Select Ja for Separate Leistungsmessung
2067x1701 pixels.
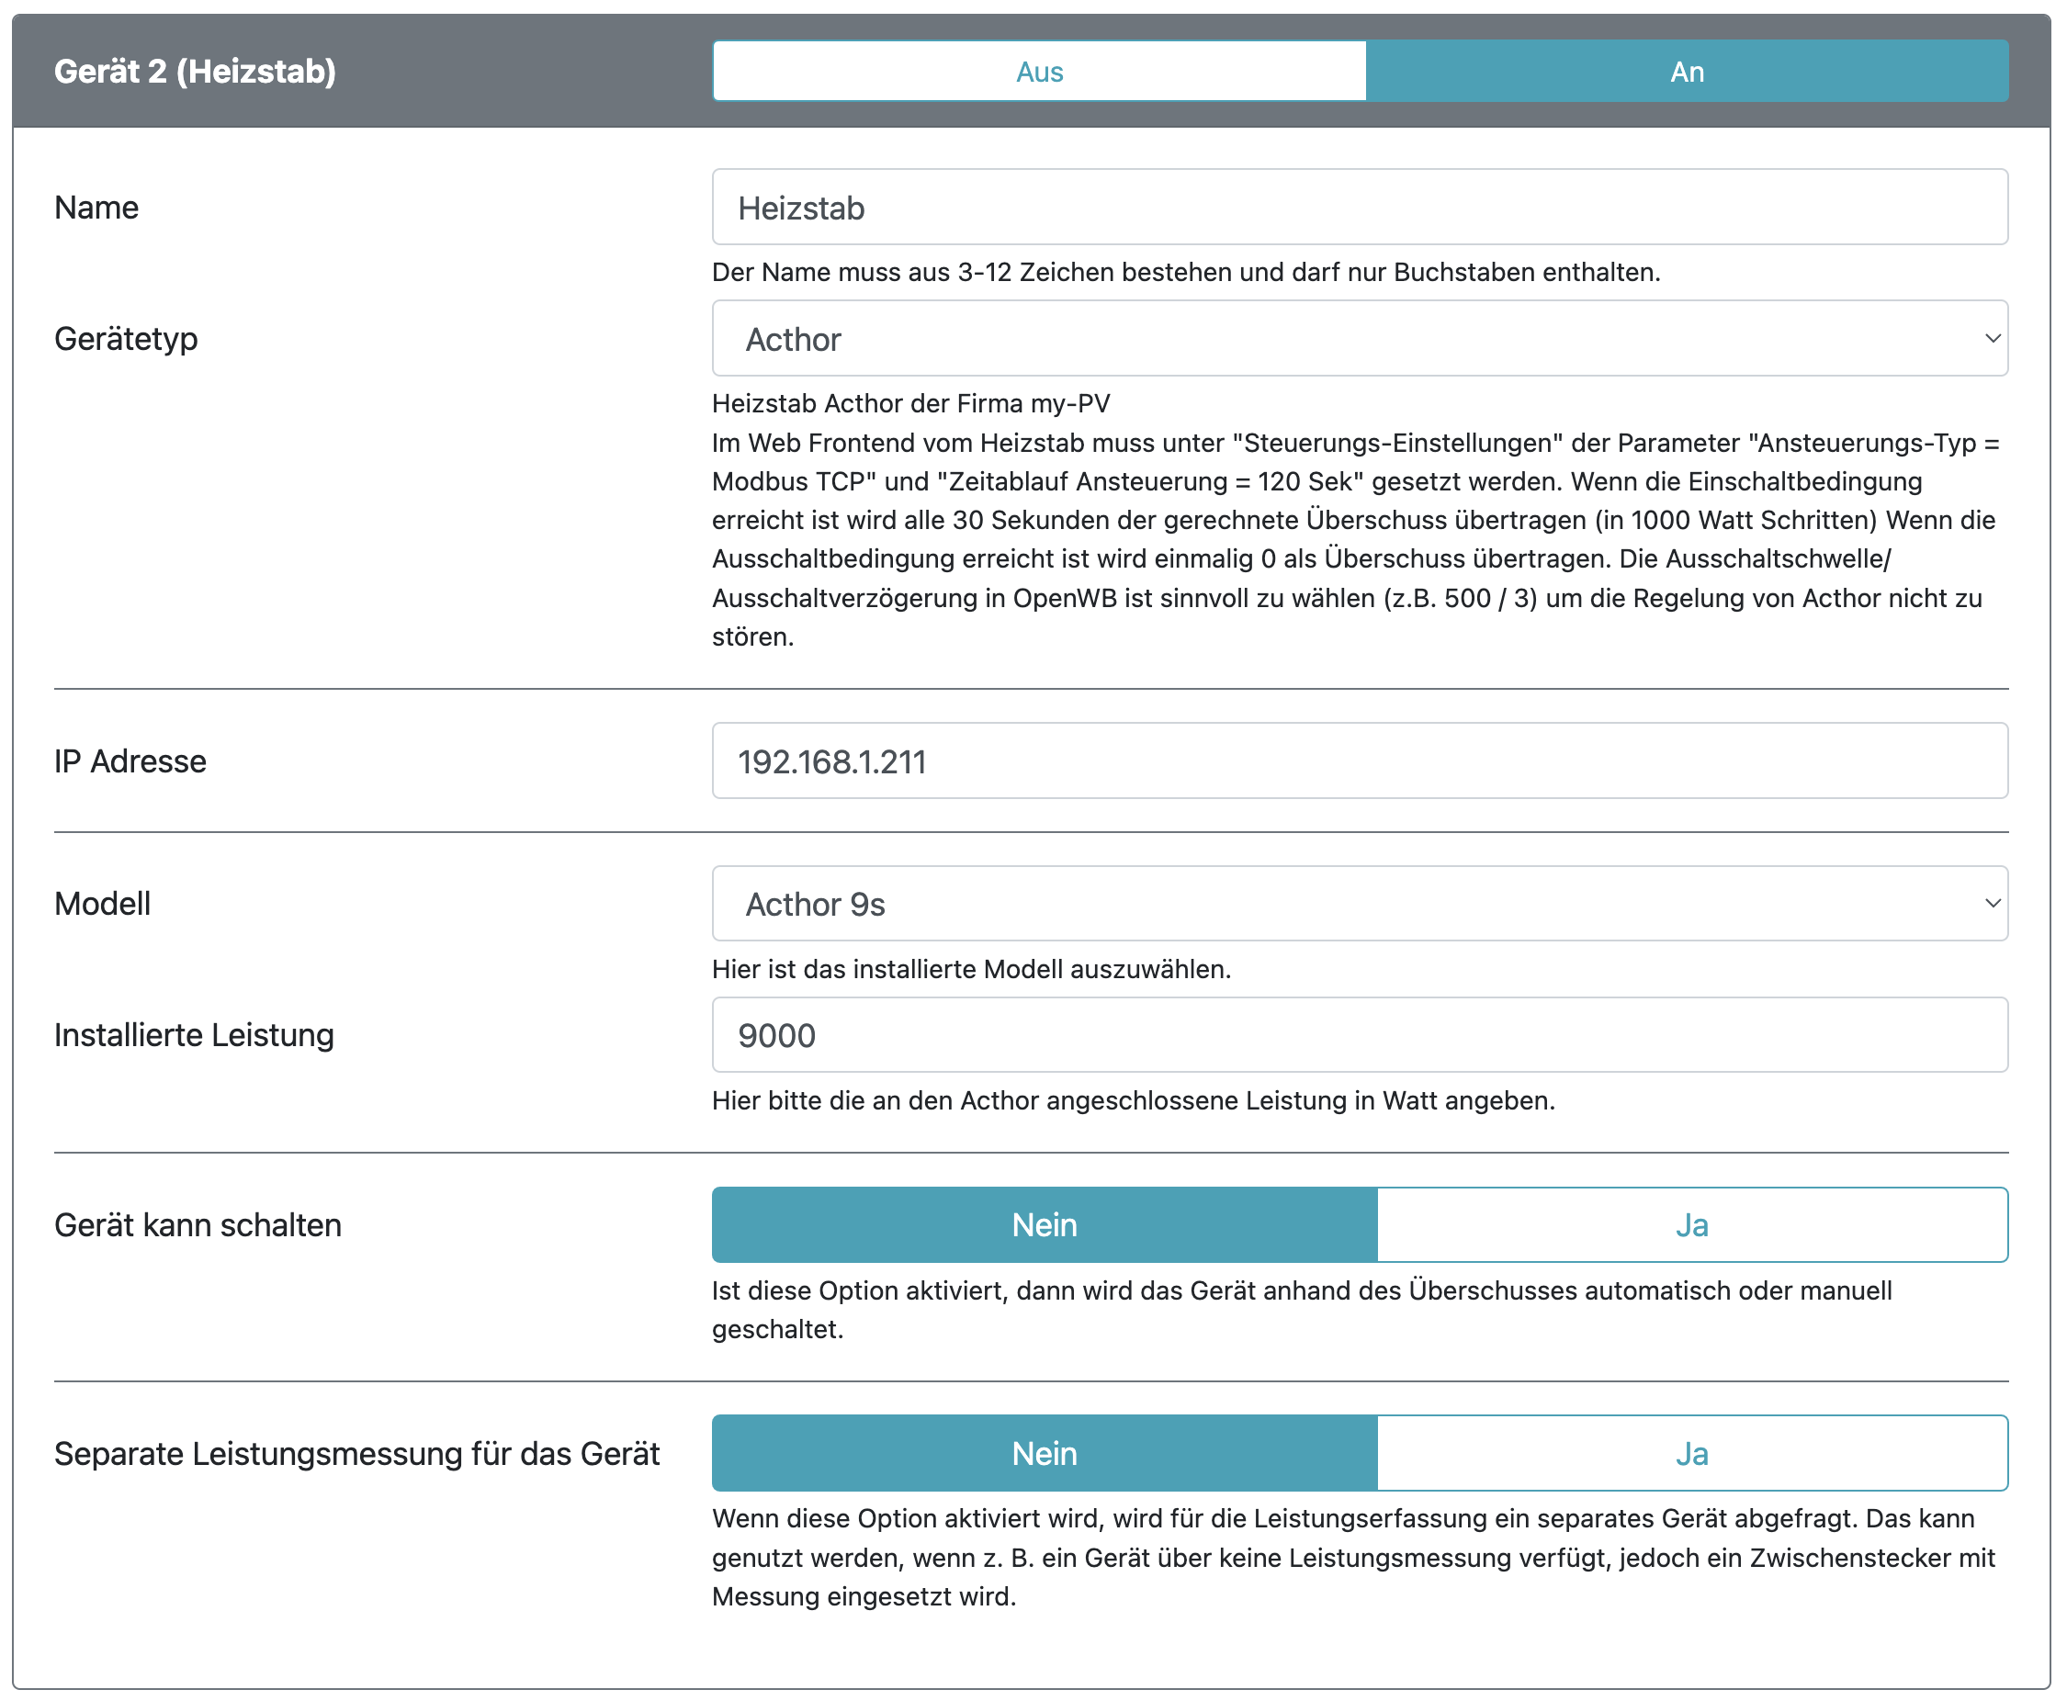pyautogui.click(x=1691, y=1453)
